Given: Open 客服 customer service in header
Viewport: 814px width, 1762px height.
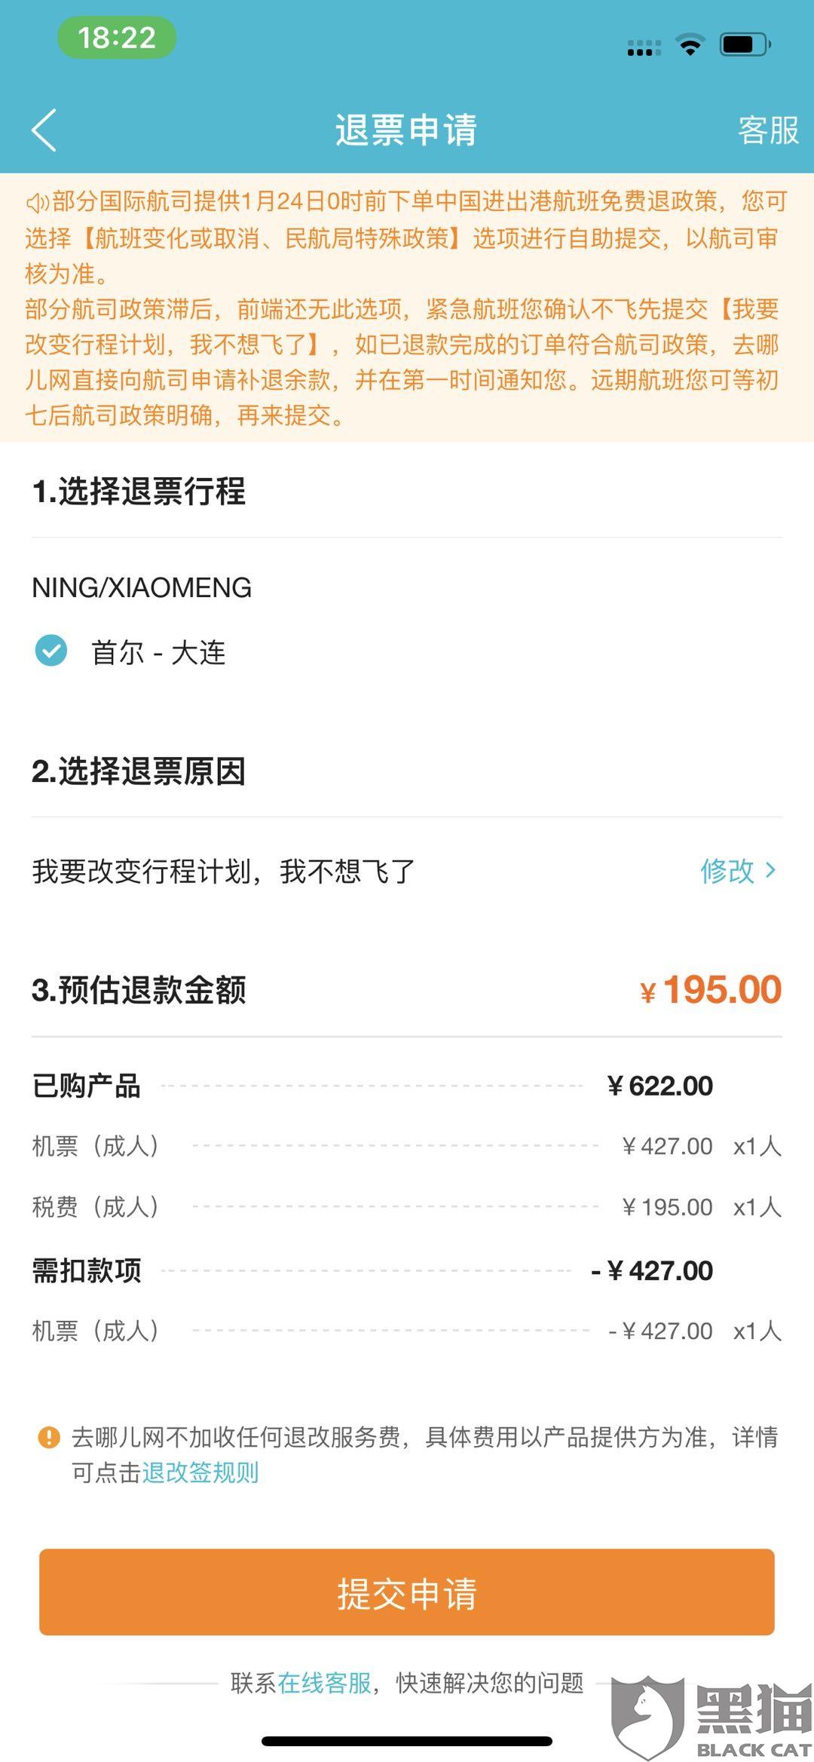Looking at the screenshot, I should pos(768,130).
